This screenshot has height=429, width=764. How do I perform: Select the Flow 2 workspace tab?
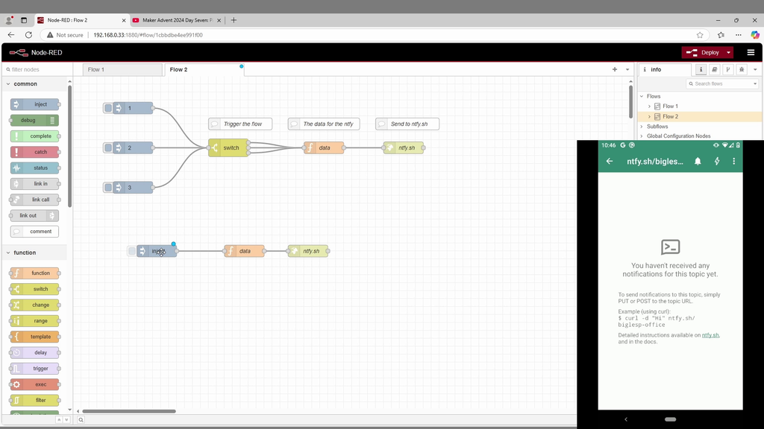coord(204,69)
